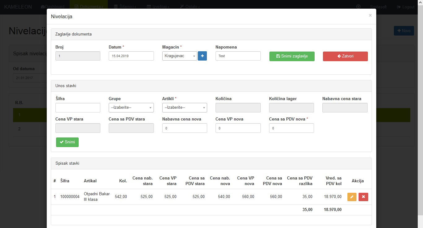This screenshot has width=423, height=228.
Task: Expand the Grupe dropdown
Action: tap(131, 108)
